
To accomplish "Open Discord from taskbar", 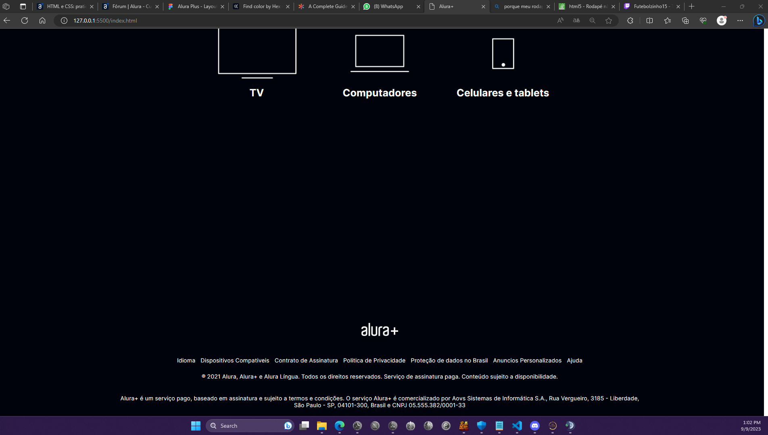I will 535,426.
